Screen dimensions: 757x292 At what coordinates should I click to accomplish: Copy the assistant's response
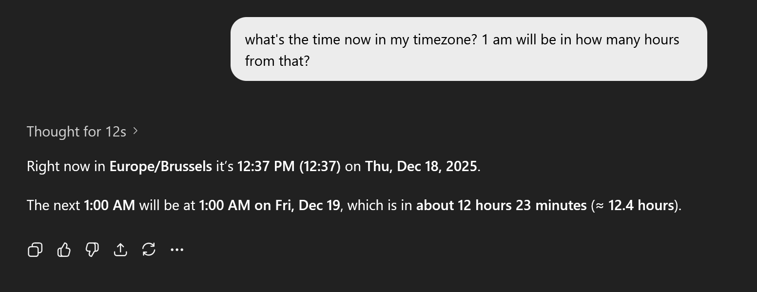click(35, 250)
